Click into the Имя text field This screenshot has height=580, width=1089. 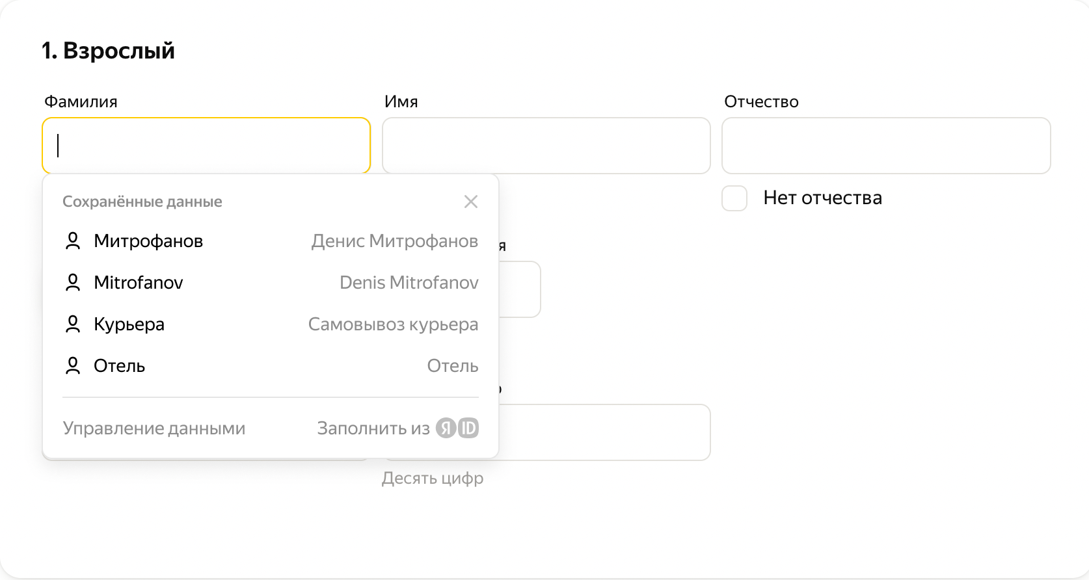(546, 146)
